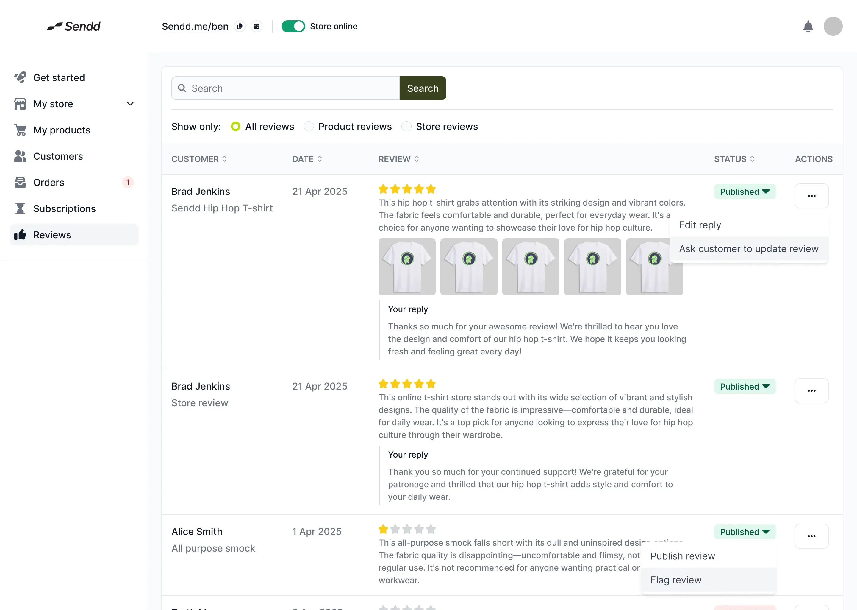Sort by Status column arrows
Image resolution: width=857 pixels, height=610 pixels.
[752, 159]
